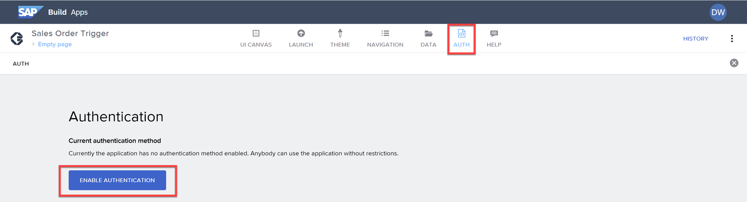Click the Build Apps header text
Screen dimensions: 747x202
pyautogui.click(x=68, y=12)
